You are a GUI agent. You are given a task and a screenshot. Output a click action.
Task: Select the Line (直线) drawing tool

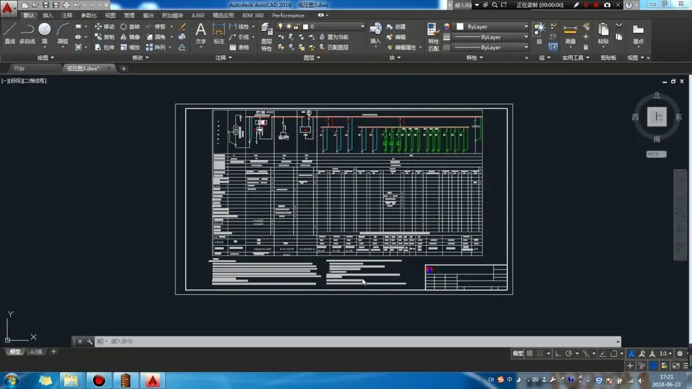tap(10, 33)
